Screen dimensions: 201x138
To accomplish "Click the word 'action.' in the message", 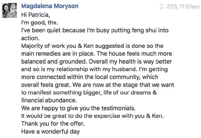I will (30, 38).
